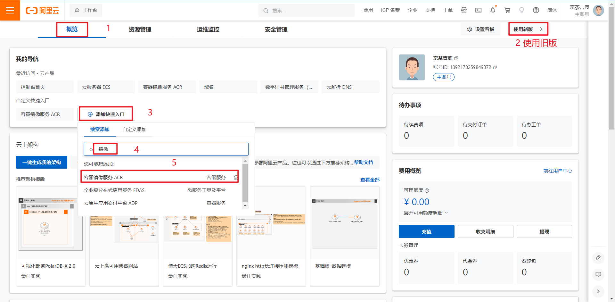Image resolution: width=615 pixels, height=302 pixels.
Task: Open the account avatar menu
Action: [598, 10]
